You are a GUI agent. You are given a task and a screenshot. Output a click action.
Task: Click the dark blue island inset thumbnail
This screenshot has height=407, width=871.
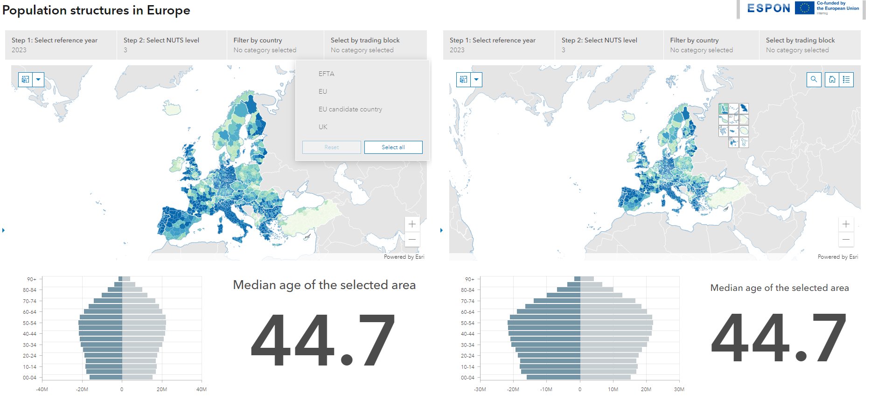744,109
